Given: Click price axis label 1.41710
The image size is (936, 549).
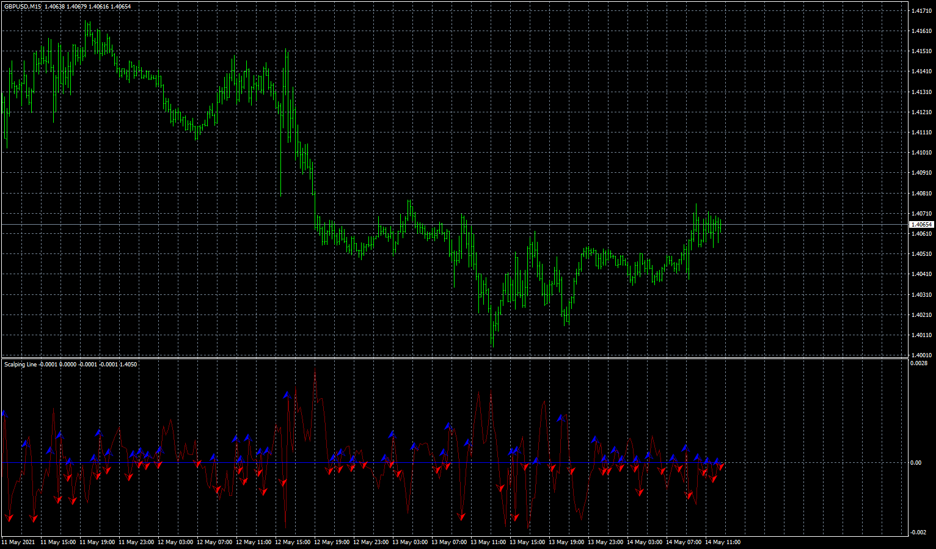Looking at the screenshot, I should [921, 11].
